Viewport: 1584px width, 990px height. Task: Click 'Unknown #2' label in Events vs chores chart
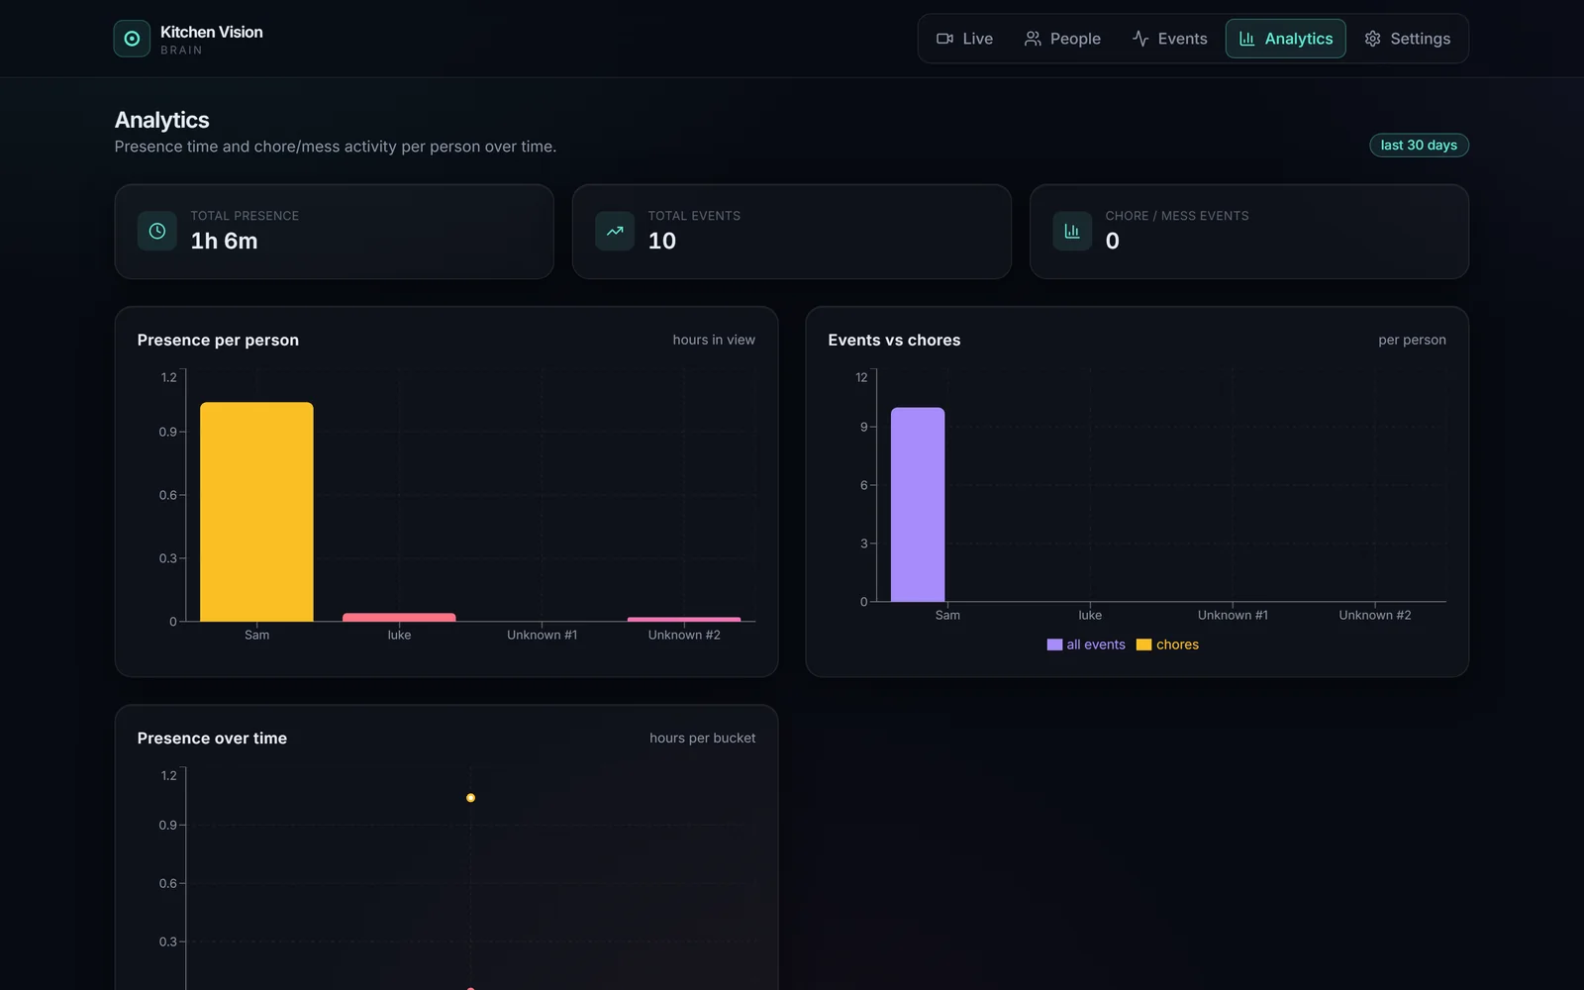[1375, 616]
